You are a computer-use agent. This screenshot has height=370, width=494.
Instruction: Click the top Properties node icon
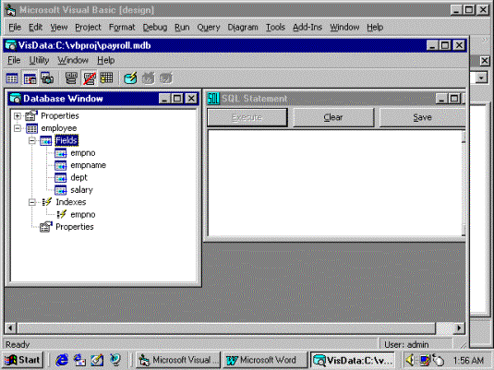(x=31, y=115)
